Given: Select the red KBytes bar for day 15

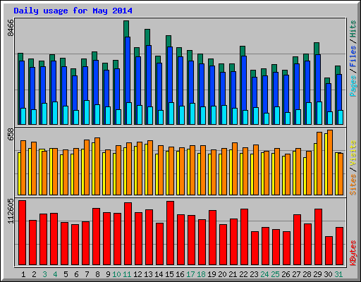Looking at the screenshot, I should click(x=170, y=233).
